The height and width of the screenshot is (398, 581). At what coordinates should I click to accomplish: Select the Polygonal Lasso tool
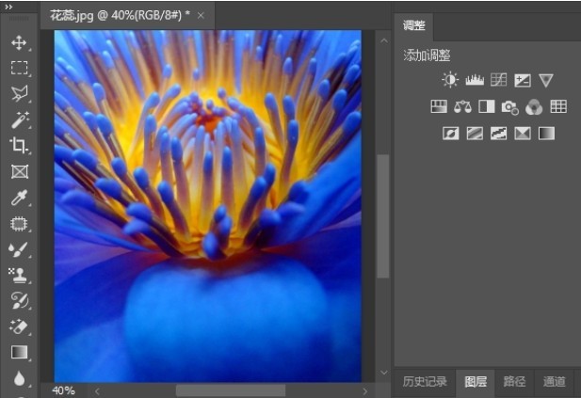point(18,93)
